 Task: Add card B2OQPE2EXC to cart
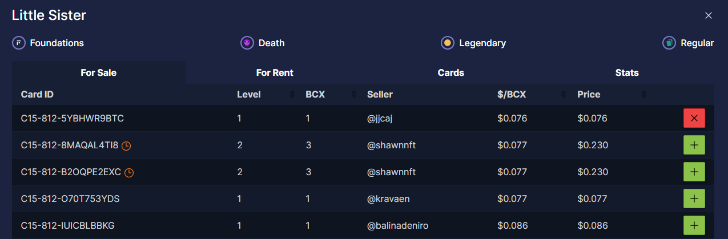(694, 172)
